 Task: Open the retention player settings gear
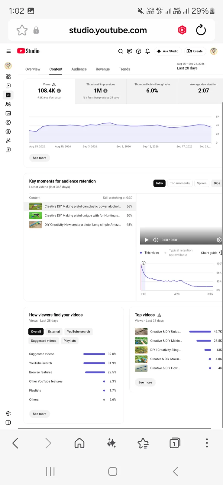219,240
